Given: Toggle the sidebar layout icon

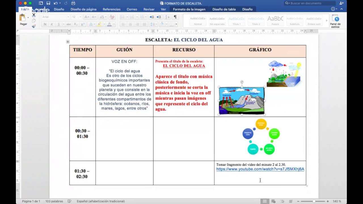Looking at the screenshot, I should point(41,3).
